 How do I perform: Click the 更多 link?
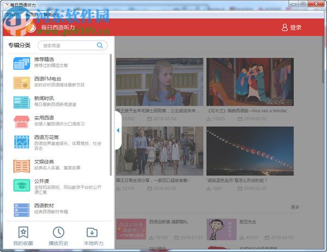(295, 207)
